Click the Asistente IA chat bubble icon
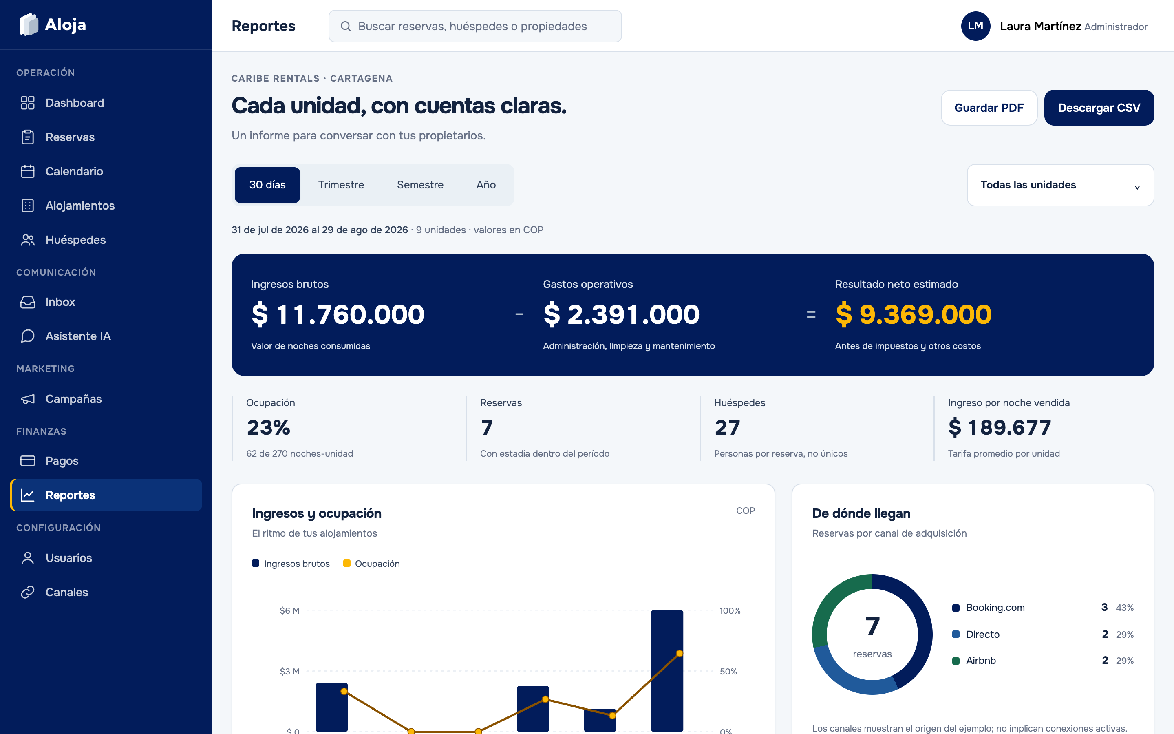 pyautogui.click(x=28, y=336)
